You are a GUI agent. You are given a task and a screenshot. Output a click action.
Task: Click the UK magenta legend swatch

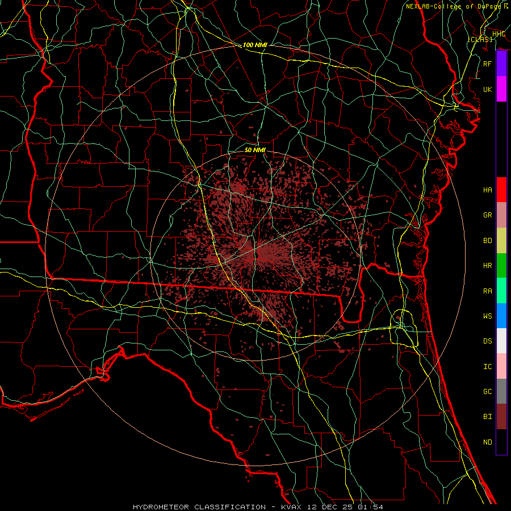tap(501, 89)
